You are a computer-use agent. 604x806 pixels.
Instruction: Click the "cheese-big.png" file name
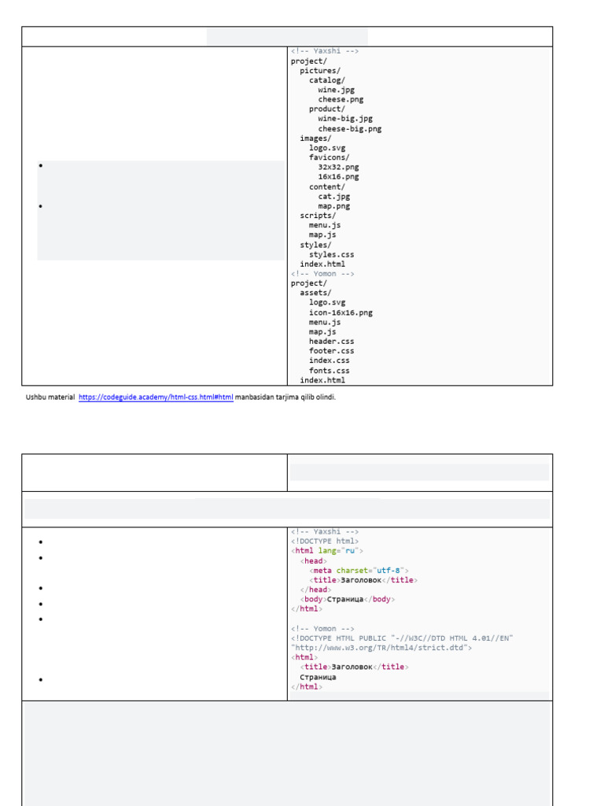tap(350, 129)
